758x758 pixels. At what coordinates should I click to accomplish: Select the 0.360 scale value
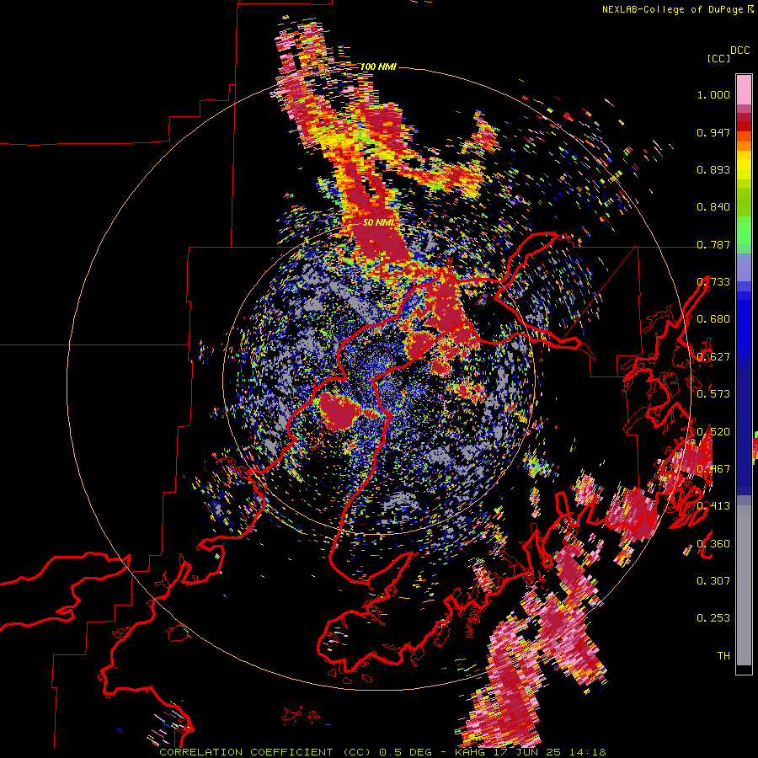click(x=713, y=544)
